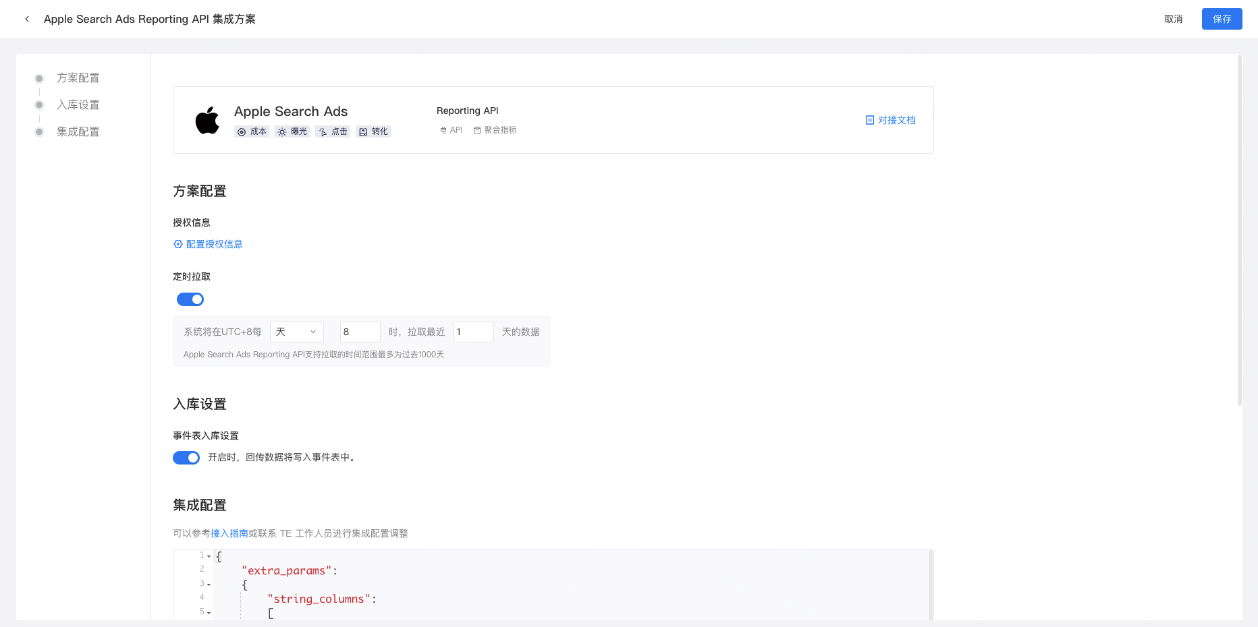The height and width of the screenshot is (627, 1258).
Task: Click the Apple logo icon
Action: click(207, 120)
